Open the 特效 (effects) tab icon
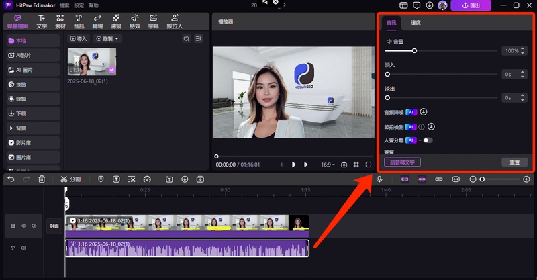Screen dimensions: 537x280 tap(135, 21)
